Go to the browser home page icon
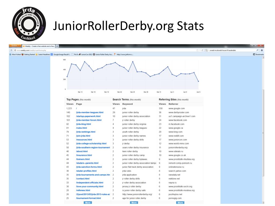275x206 pixels. point(262,50)
